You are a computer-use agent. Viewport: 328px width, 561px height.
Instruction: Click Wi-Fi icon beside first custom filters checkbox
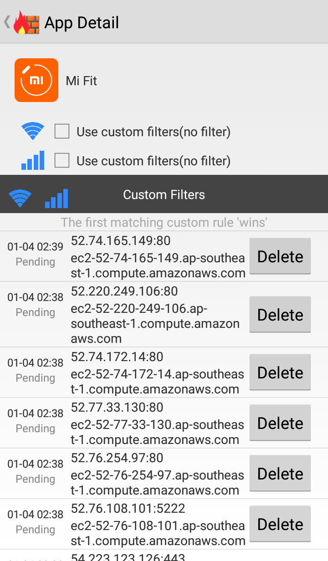pos(33,132)
